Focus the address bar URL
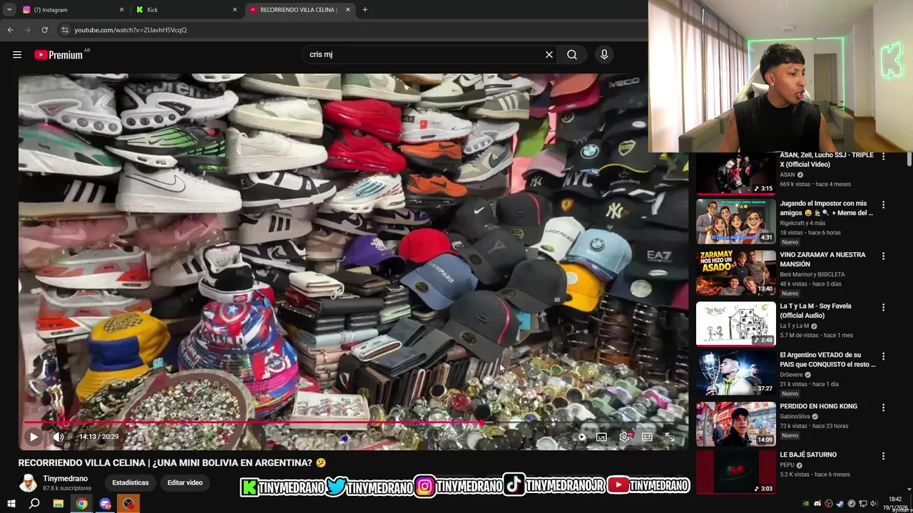The image size is (913, 513). coord(131,30)
